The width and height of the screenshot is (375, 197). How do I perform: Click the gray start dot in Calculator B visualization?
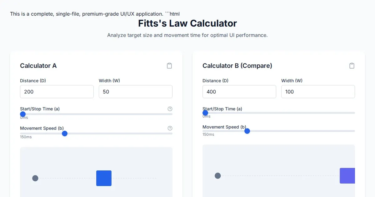(218, 176)
